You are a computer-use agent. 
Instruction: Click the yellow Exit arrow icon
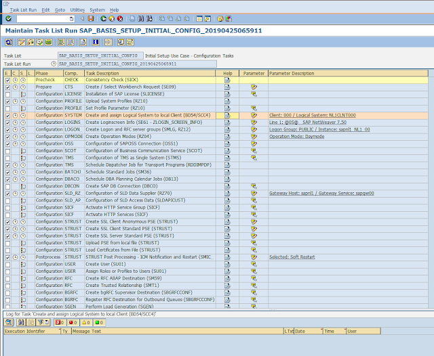click(x=111, y=18)
